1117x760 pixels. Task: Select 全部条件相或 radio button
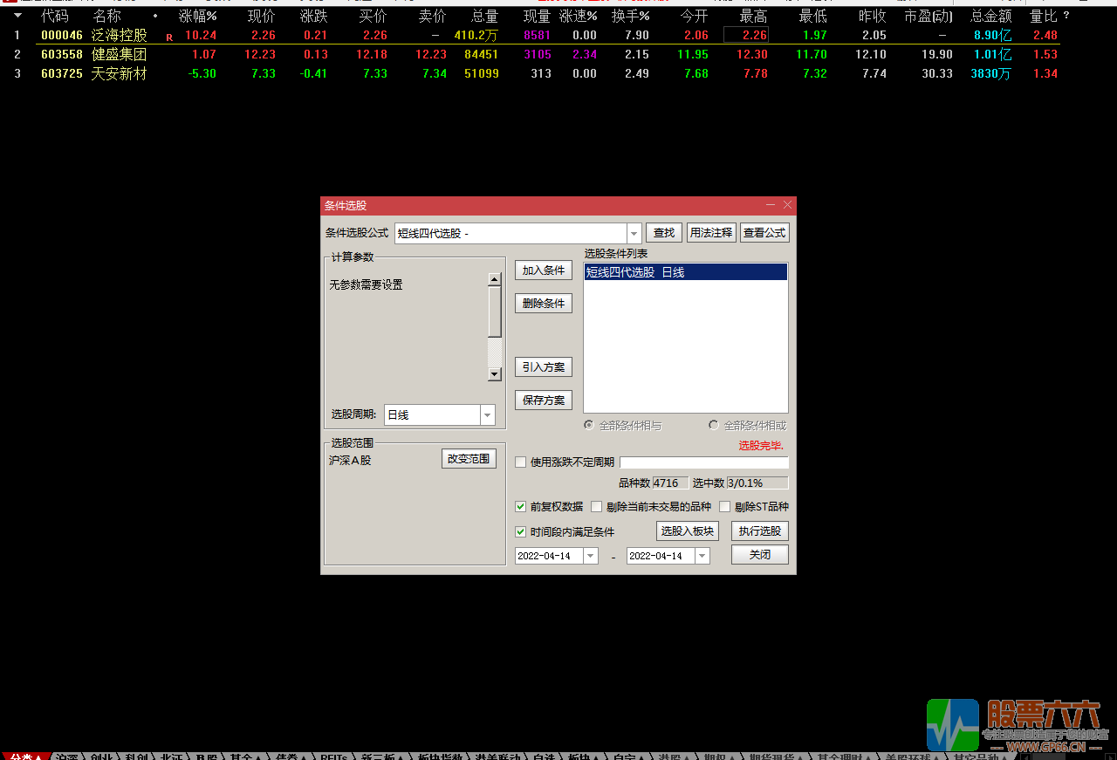pyautogui.click(x=714, y=426)
